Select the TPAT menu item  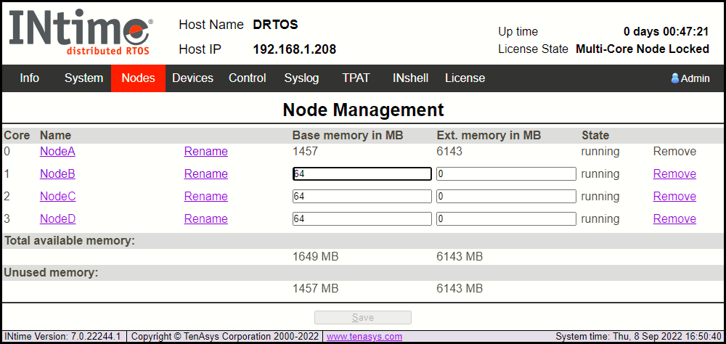tap(356, 78)
